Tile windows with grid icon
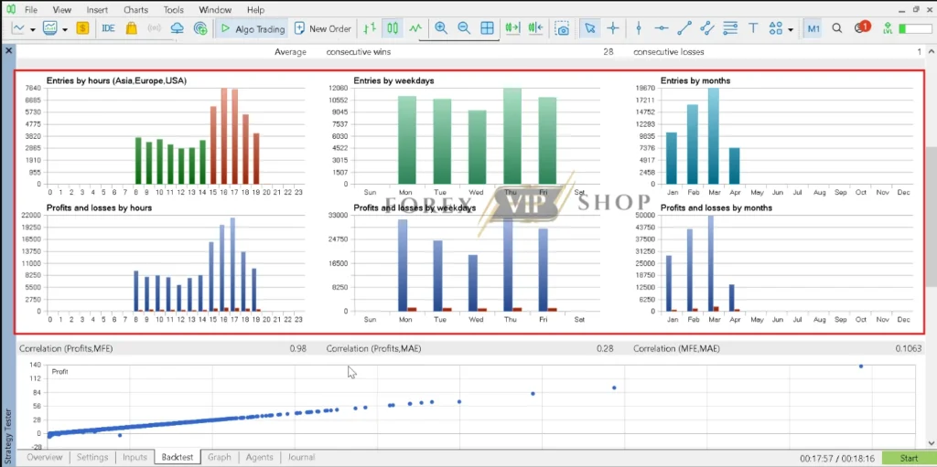Viewport: 937px width, 467px height. point(487,28)
